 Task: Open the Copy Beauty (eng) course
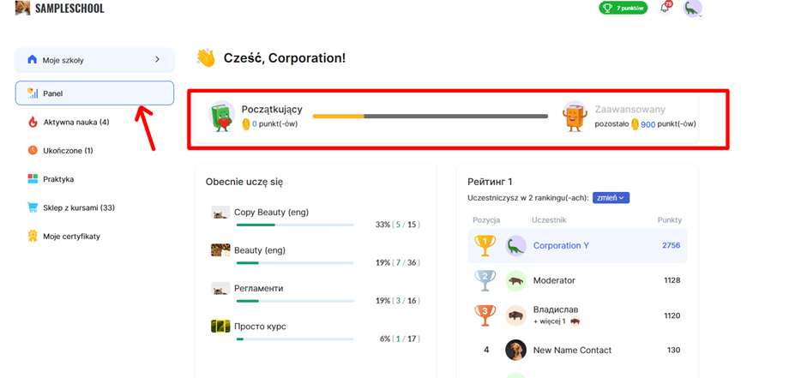point(271,212)
